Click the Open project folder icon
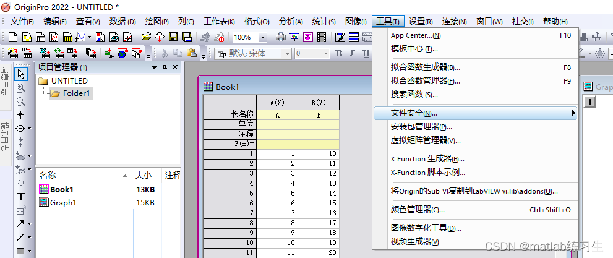Image resolution: width=613 pixels, height=258 pixels. click(x=146, y=38)
